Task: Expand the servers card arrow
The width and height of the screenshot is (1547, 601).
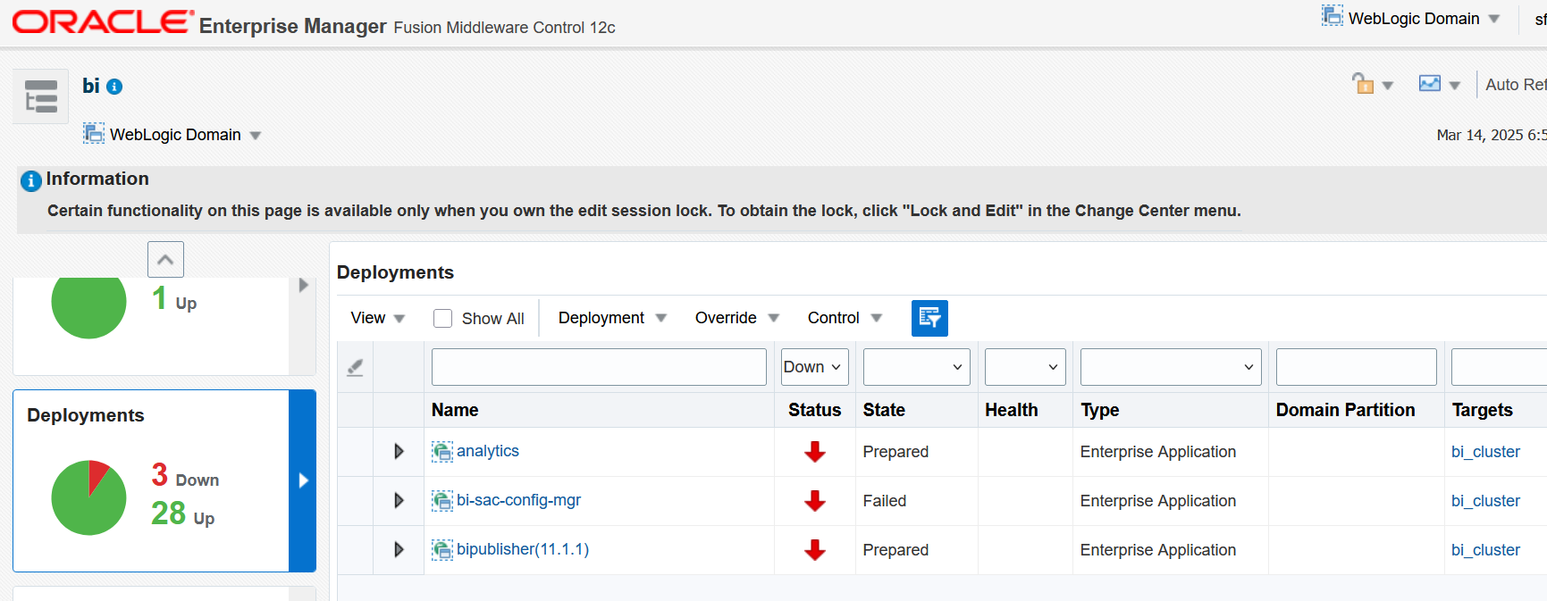Action: pos(303,286)
